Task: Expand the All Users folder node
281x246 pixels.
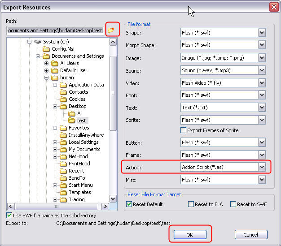Action: [x=46, y=63]
